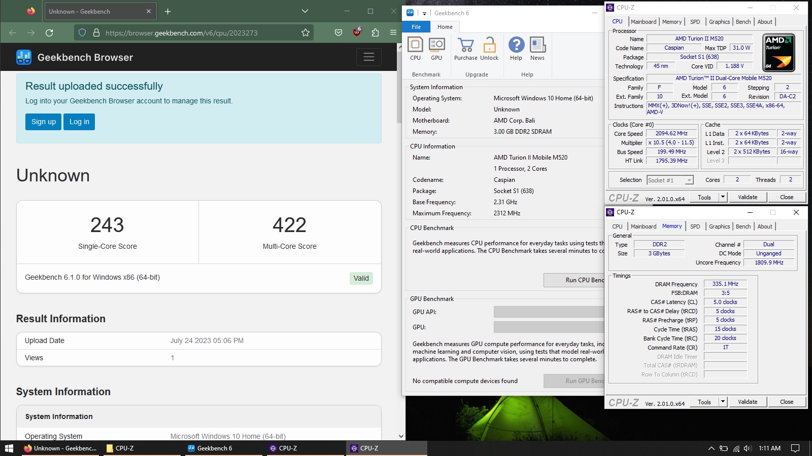Click the Log in button
812x456 pixels.
[79, 122]
